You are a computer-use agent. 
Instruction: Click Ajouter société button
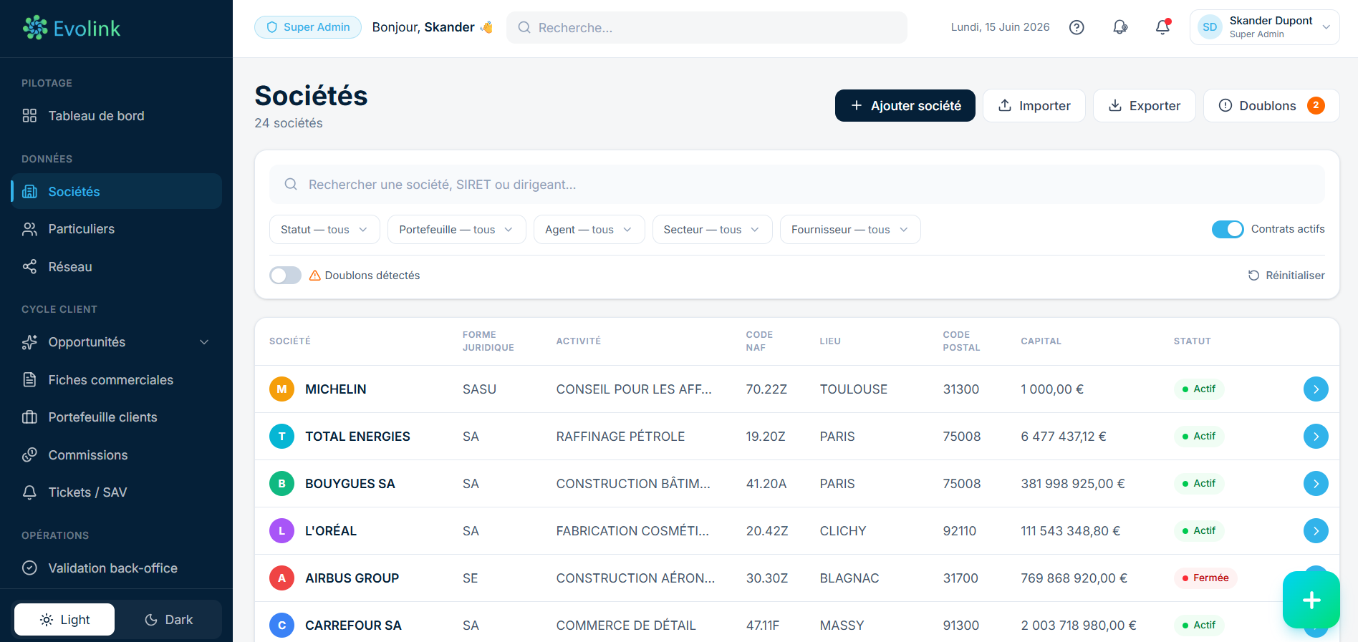(905, 106)
